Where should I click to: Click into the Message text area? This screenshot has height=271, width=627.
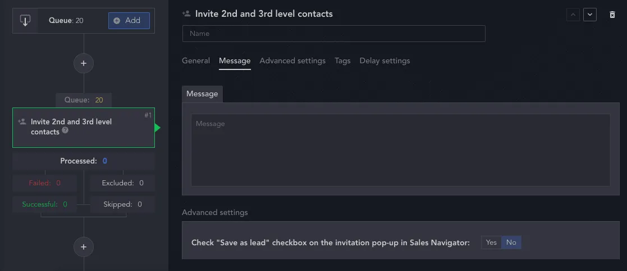pos(401,150)
